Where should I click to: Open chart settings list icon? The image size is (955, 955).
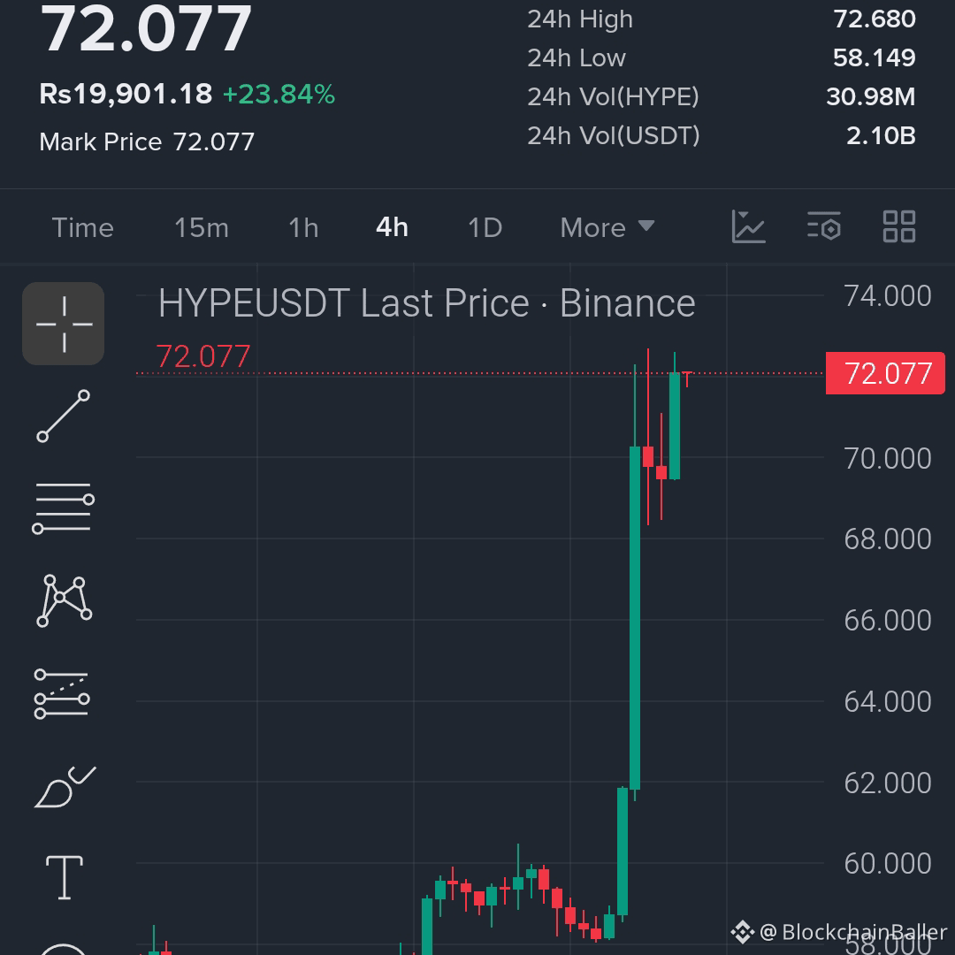[824, 226]
